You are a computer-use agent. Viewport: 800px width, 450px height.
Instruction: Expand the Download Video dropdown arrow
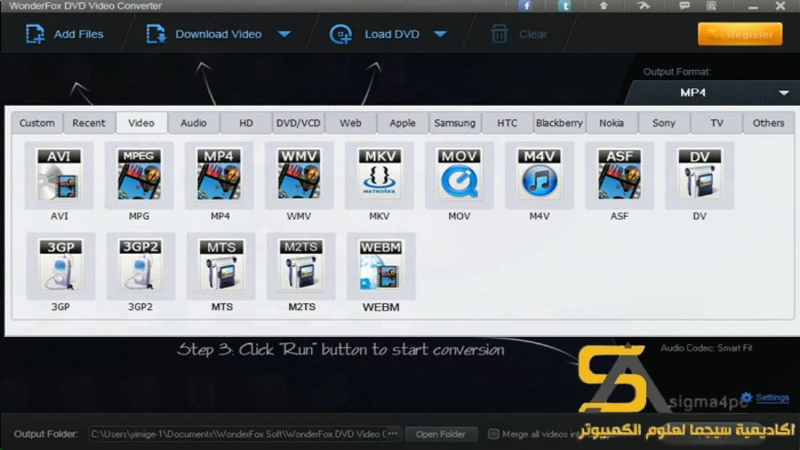(x=284, y=34)
